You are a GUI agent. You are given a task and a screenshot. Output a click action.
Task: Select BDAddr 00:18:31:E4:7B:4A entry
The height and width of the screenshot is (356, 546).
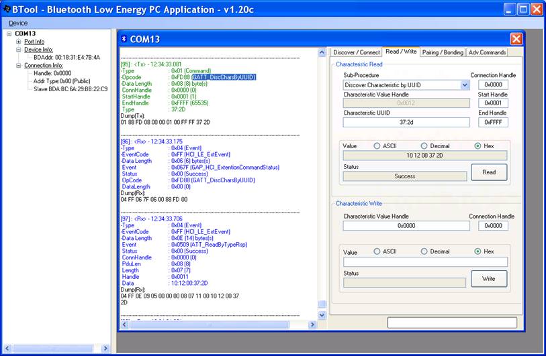point(66,58)
